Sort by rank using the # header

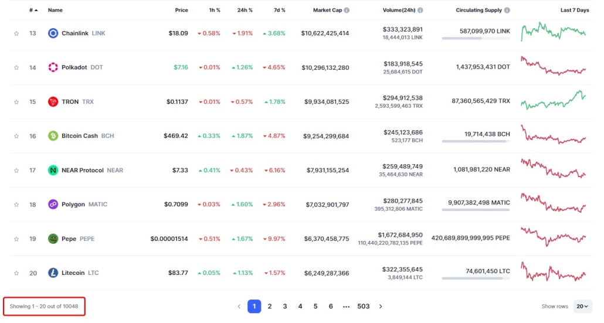pos(33,11)
